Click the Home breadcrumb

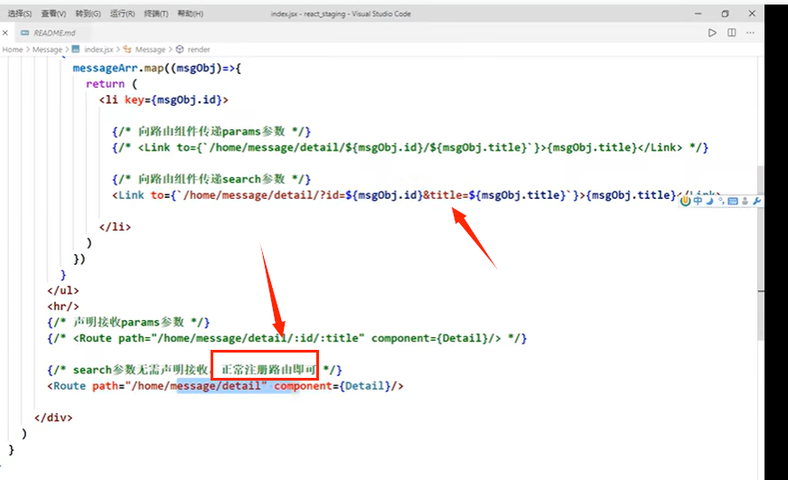tap(13, 49)
